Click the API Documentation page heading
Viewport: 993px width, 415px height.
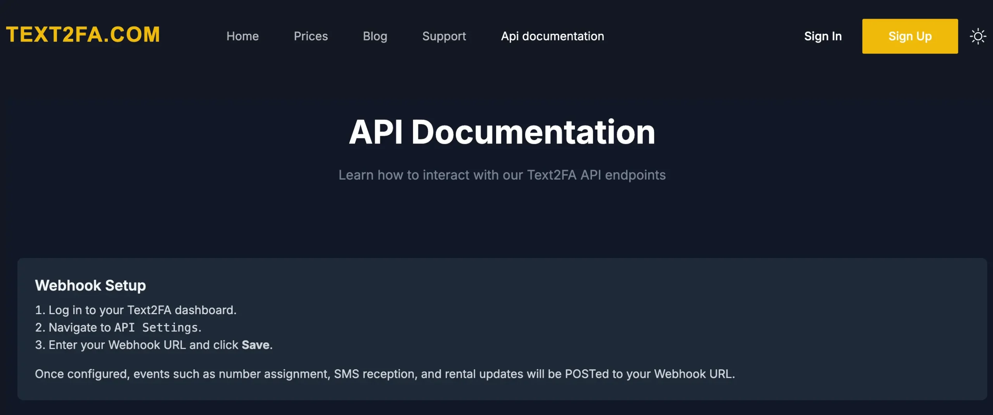click(502, 132)
